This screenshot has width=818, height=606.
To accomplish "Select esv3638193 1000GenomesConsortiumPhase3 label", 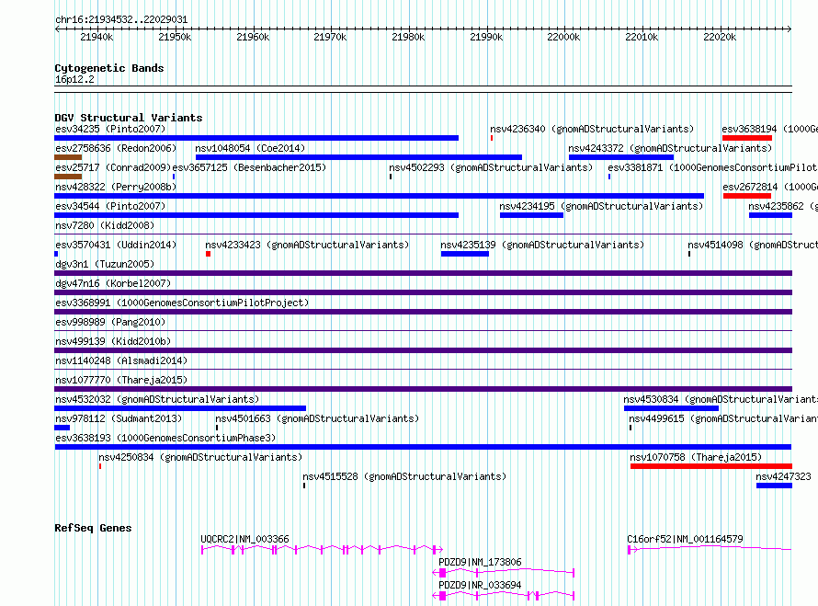I will pyautogui.click(x=165, y=438).
